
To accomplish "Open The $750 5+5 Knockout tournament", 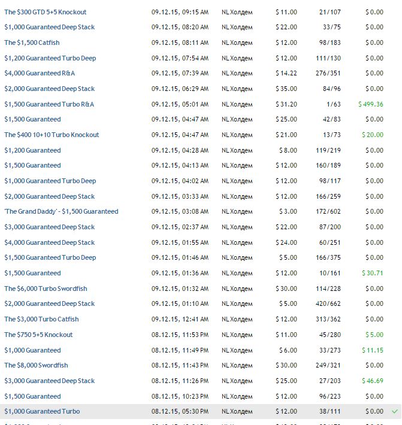I will pyautogui.click(x=38, y=335).
